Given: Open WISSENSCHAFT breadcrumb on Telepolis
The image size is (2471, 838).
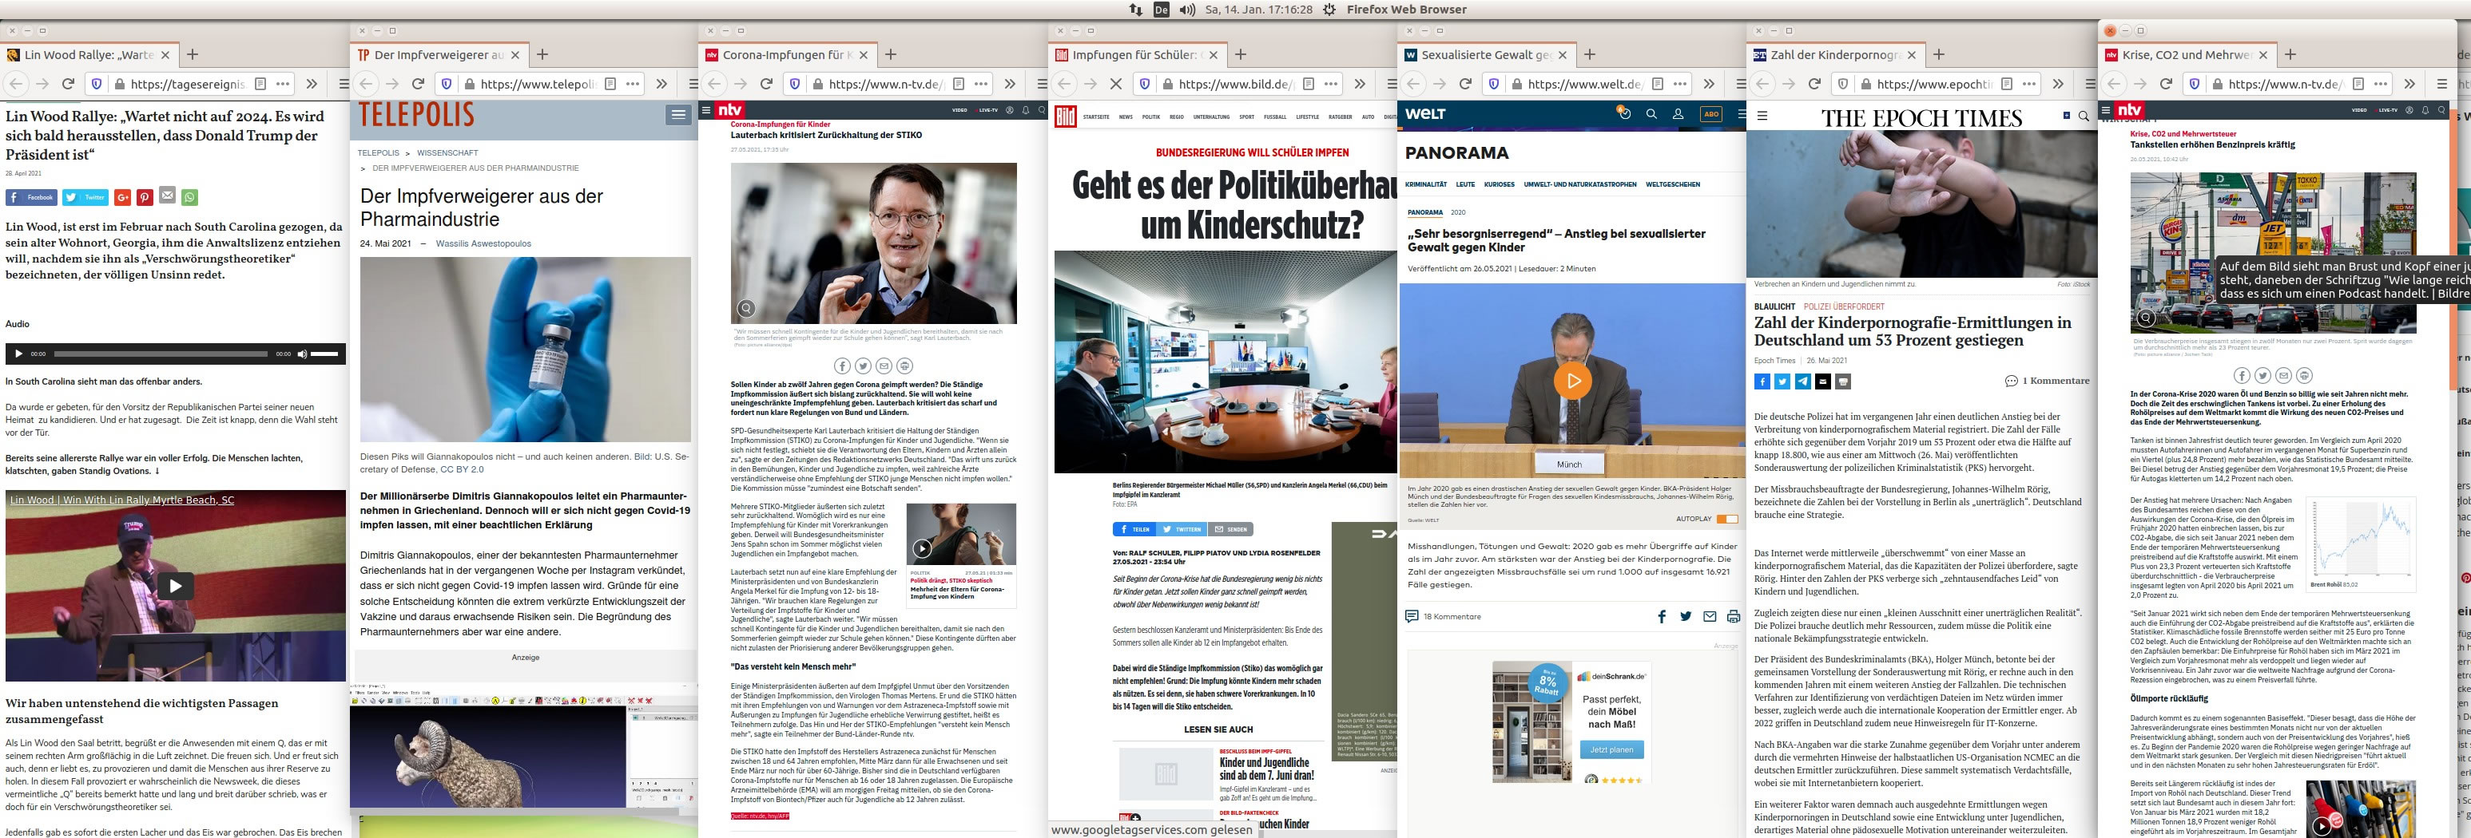Looking at the screenshot, I should [x=447, y=152].
